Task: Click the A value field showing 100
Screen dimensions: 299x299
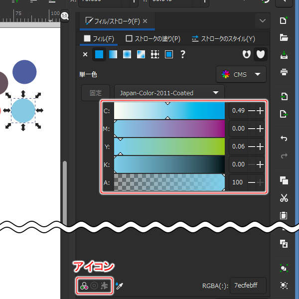Action: pos(238,182)
